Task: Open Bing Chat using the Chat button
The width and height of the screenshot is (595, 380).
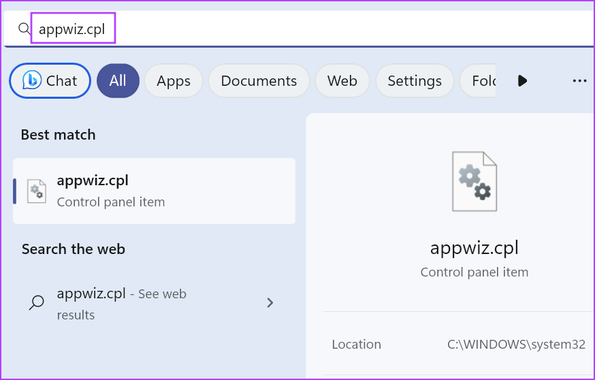Action: [x=50, y=80]
